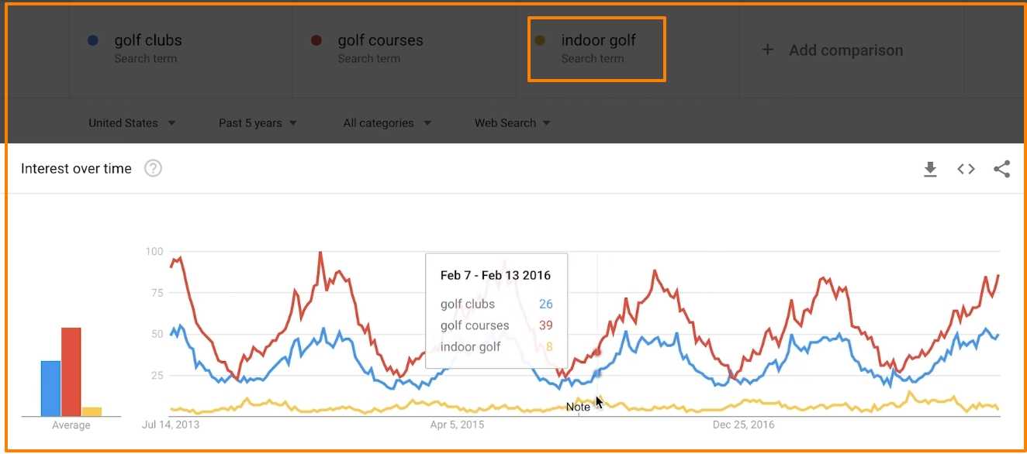This screenshot has width=1027, height=454.
Task: Click the red golf courses average bar
Action: tap(71, 372)
